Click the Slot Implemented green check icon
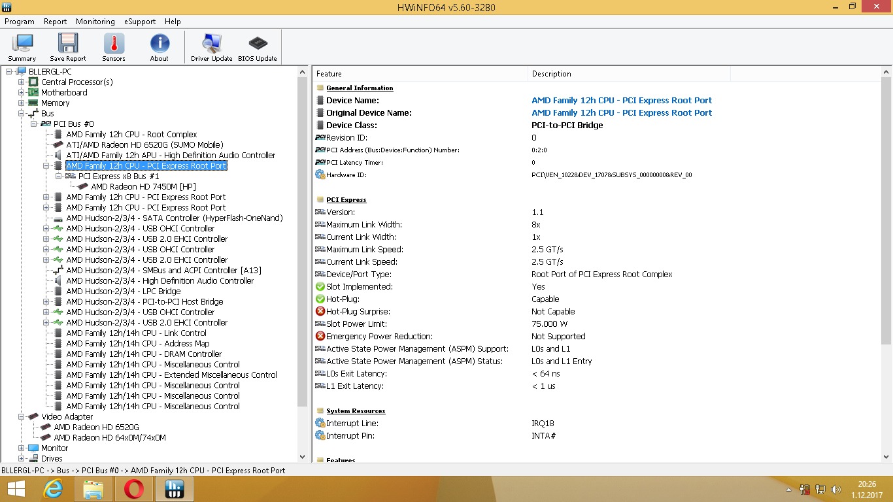Screen dimensions: 893x502 [320, 286]
